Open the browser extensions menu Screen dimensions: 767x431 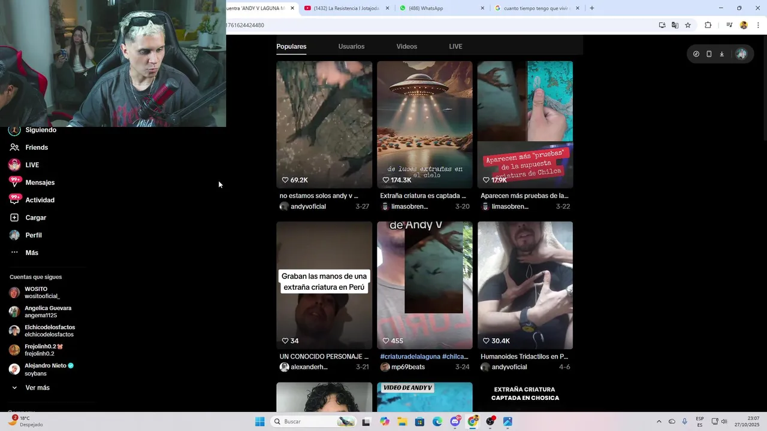tap(708, 25)
